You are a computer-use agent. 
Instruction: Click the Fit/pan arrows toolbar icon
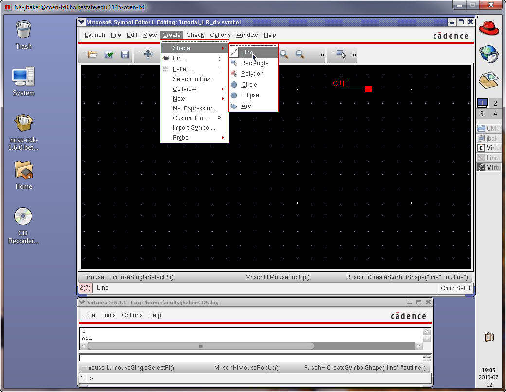148,55
